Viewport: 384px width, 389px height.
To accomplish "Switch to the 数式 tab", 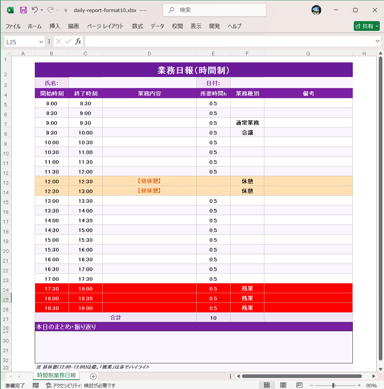I will pos(137,26).
